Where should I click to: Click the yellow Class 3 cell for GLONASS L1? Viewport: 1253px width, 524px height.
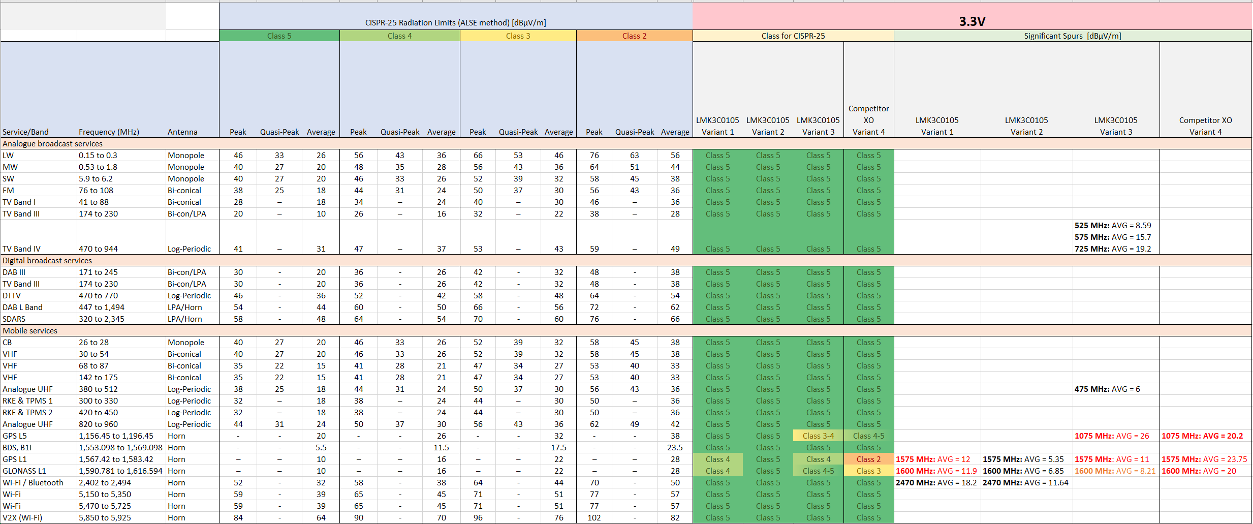868,471
